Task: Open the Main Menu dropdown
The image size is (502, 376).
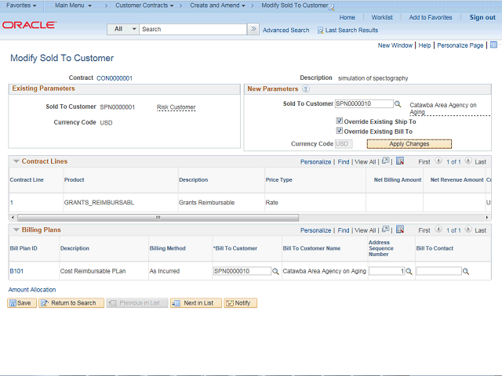Action: [73, 5]
